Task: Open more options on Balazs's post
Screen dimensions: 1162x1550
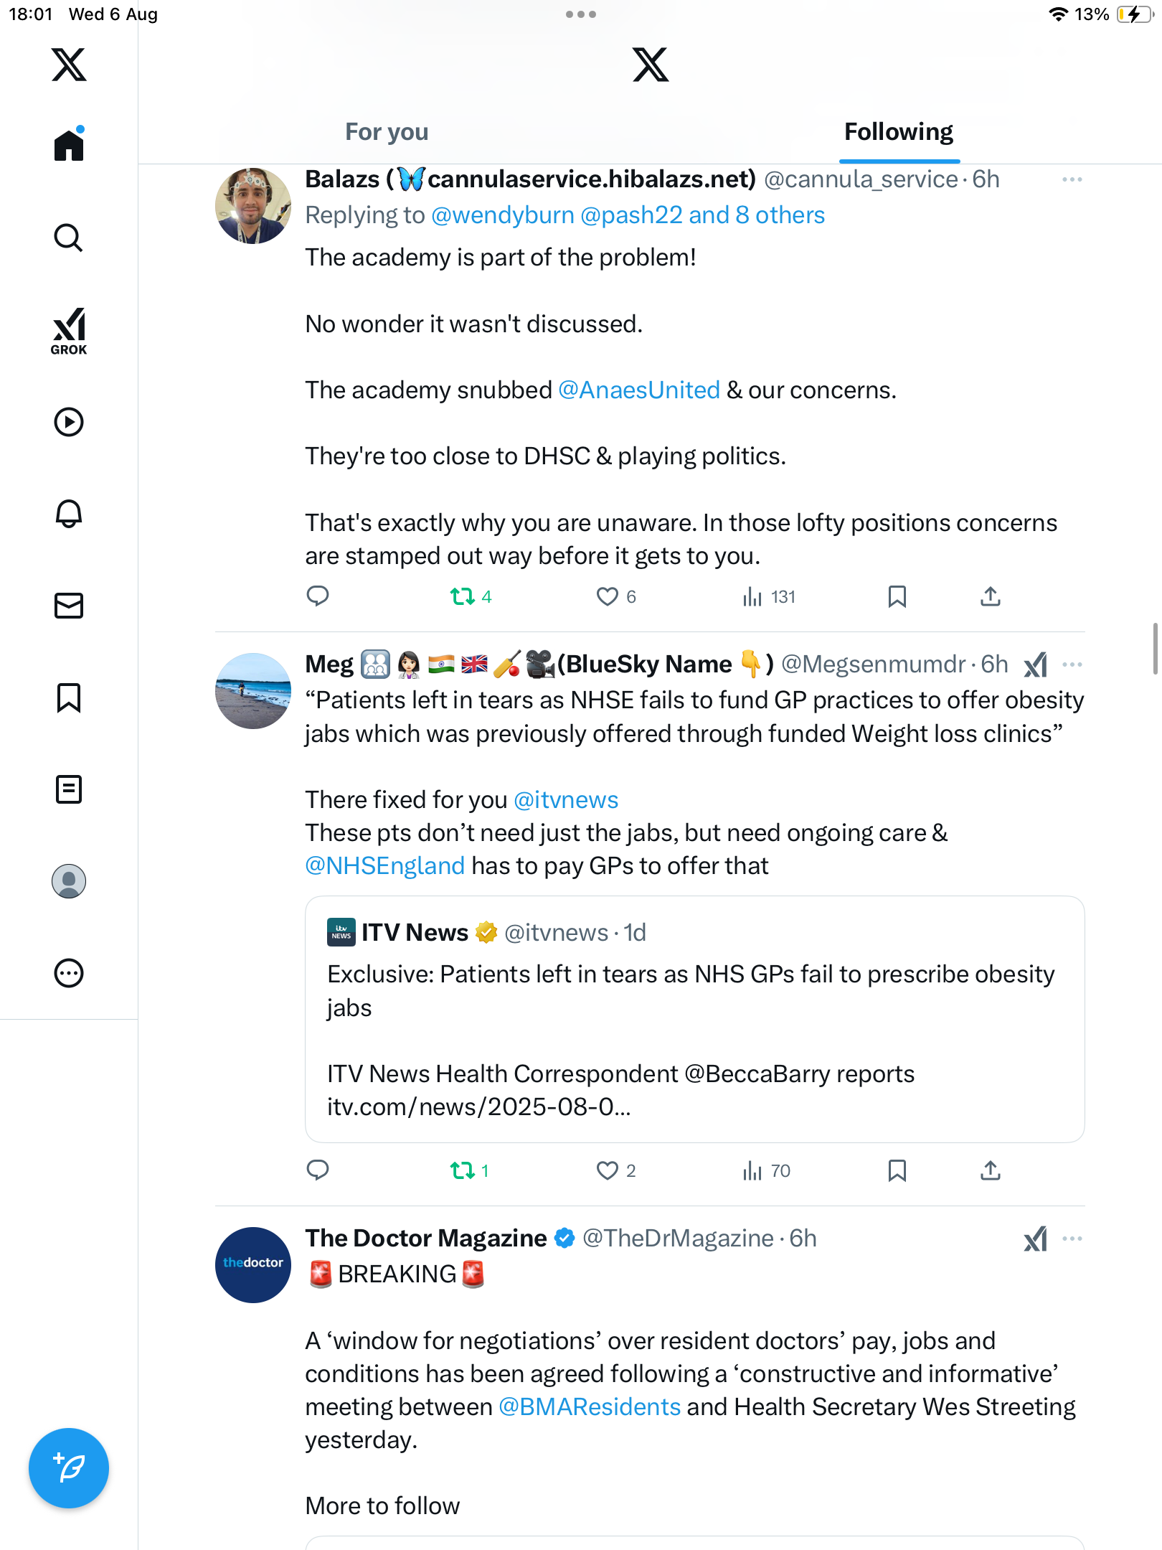Action: (x=1072, y=179)
